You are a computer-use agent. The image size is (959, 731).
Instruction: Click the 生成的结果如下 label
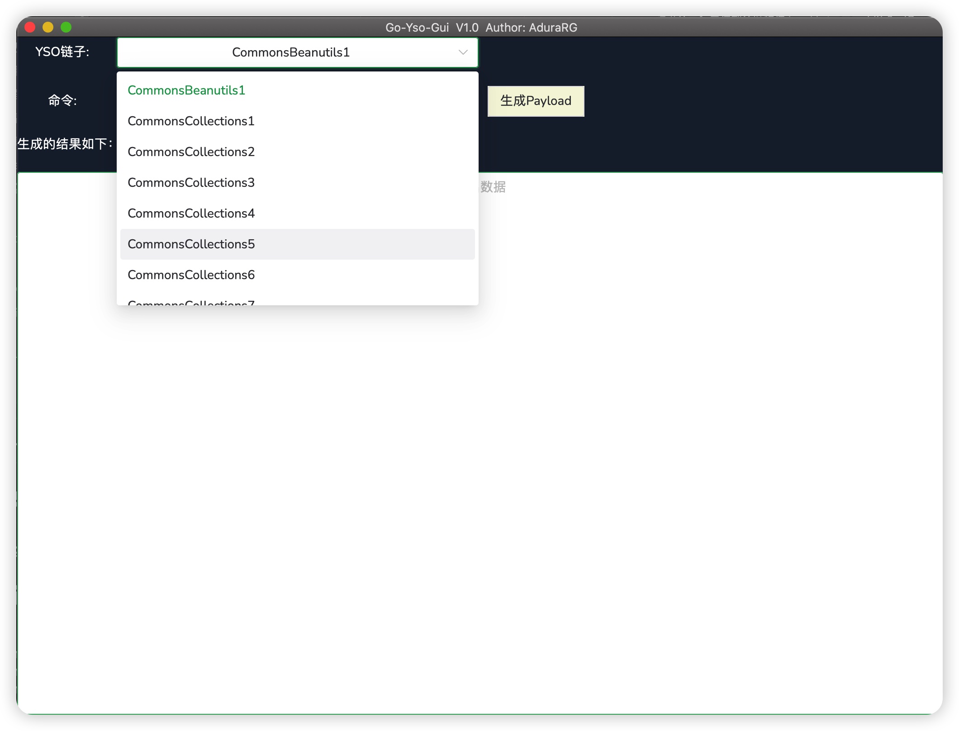pyautogui.click(x=65, y=144)
